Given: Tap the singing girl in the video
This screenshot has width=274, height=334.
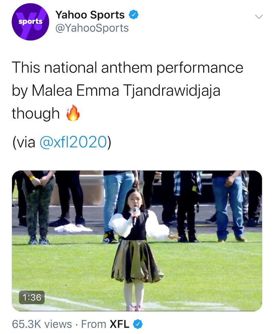Looking at the screenshot, I should [137, 247].
